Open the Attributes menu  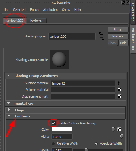50,10
